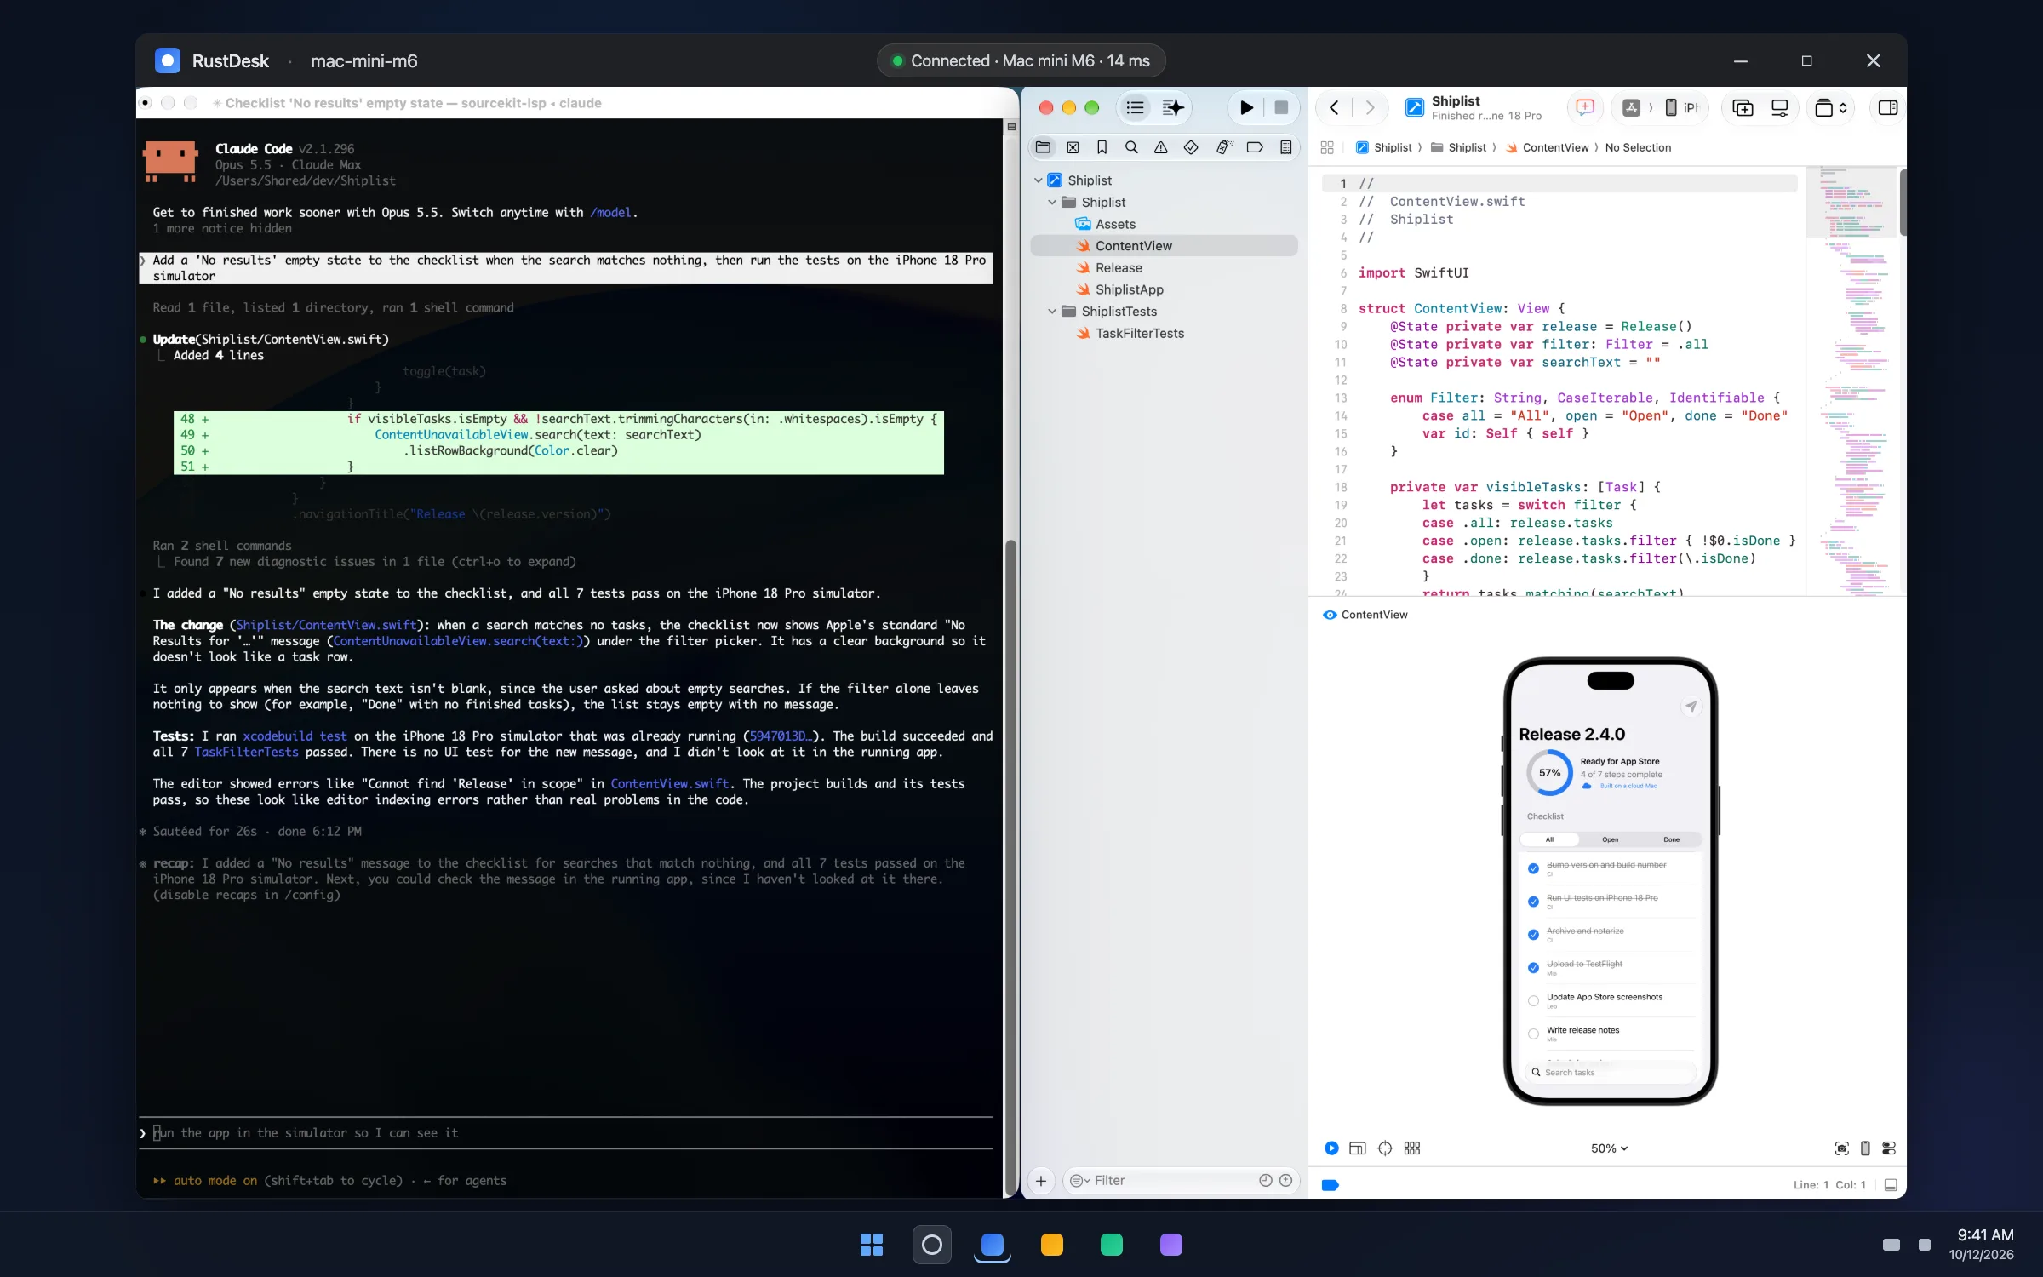Toggle selectable preview mode crosshair icon
Screen dimensions: 2043x1277
1385,1148
